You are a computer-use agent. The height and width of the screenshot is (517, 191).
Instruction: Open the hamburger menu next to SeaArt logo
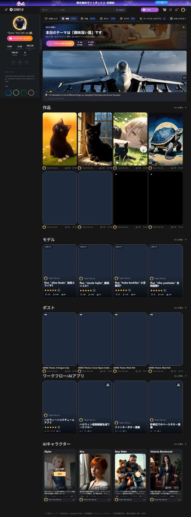(6, 9)
